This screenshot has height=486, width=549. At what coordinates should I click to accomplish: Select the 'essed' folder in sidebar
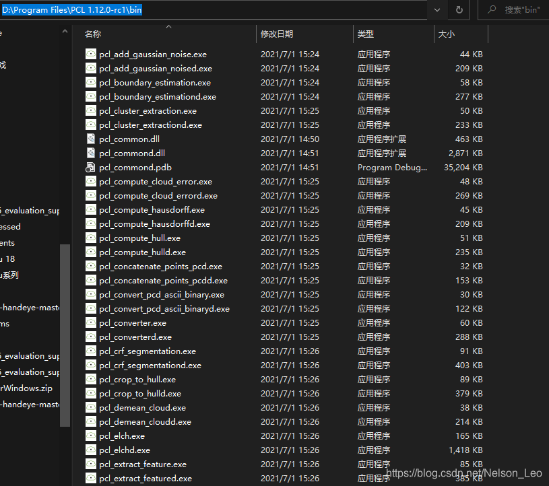10,227
